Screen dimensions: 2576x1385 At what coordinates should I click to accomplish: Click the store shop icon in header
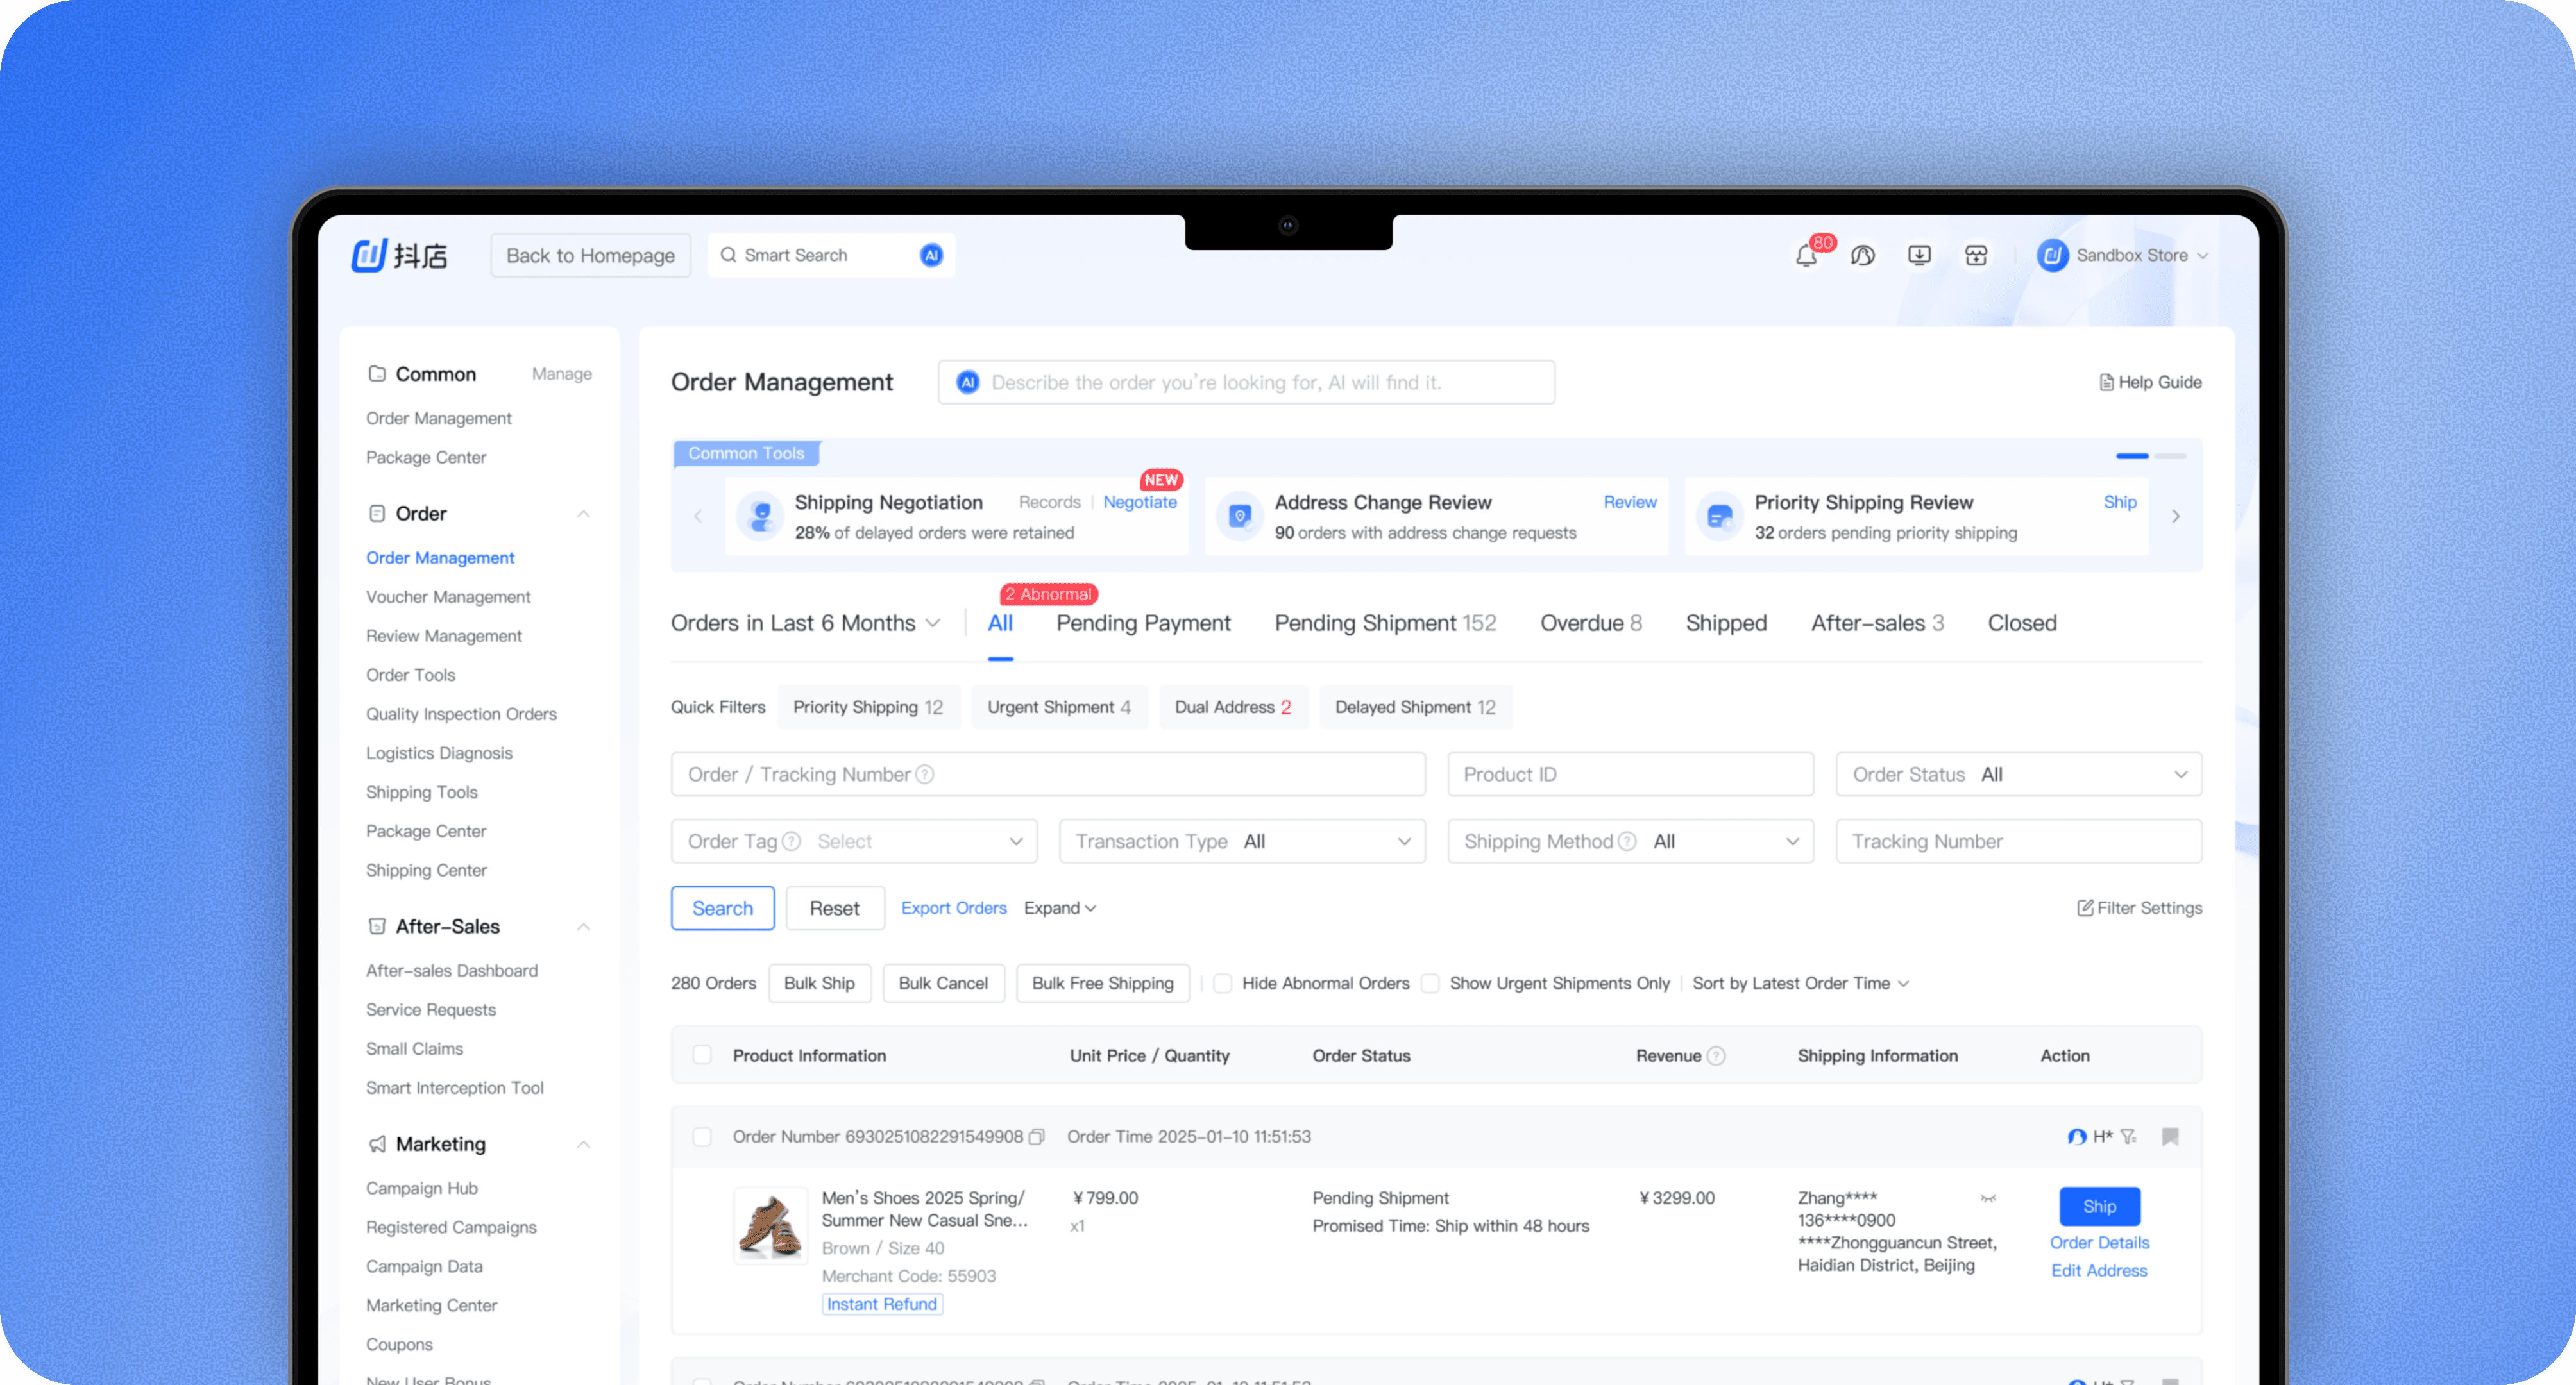(1976, 256)
